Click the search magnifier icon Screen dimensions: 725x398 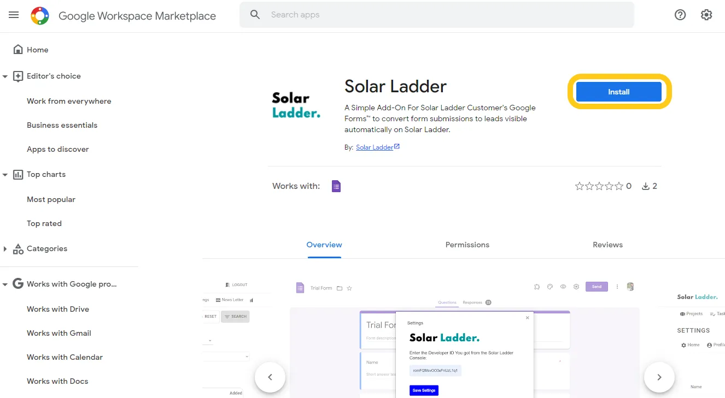tap(255, 15)
